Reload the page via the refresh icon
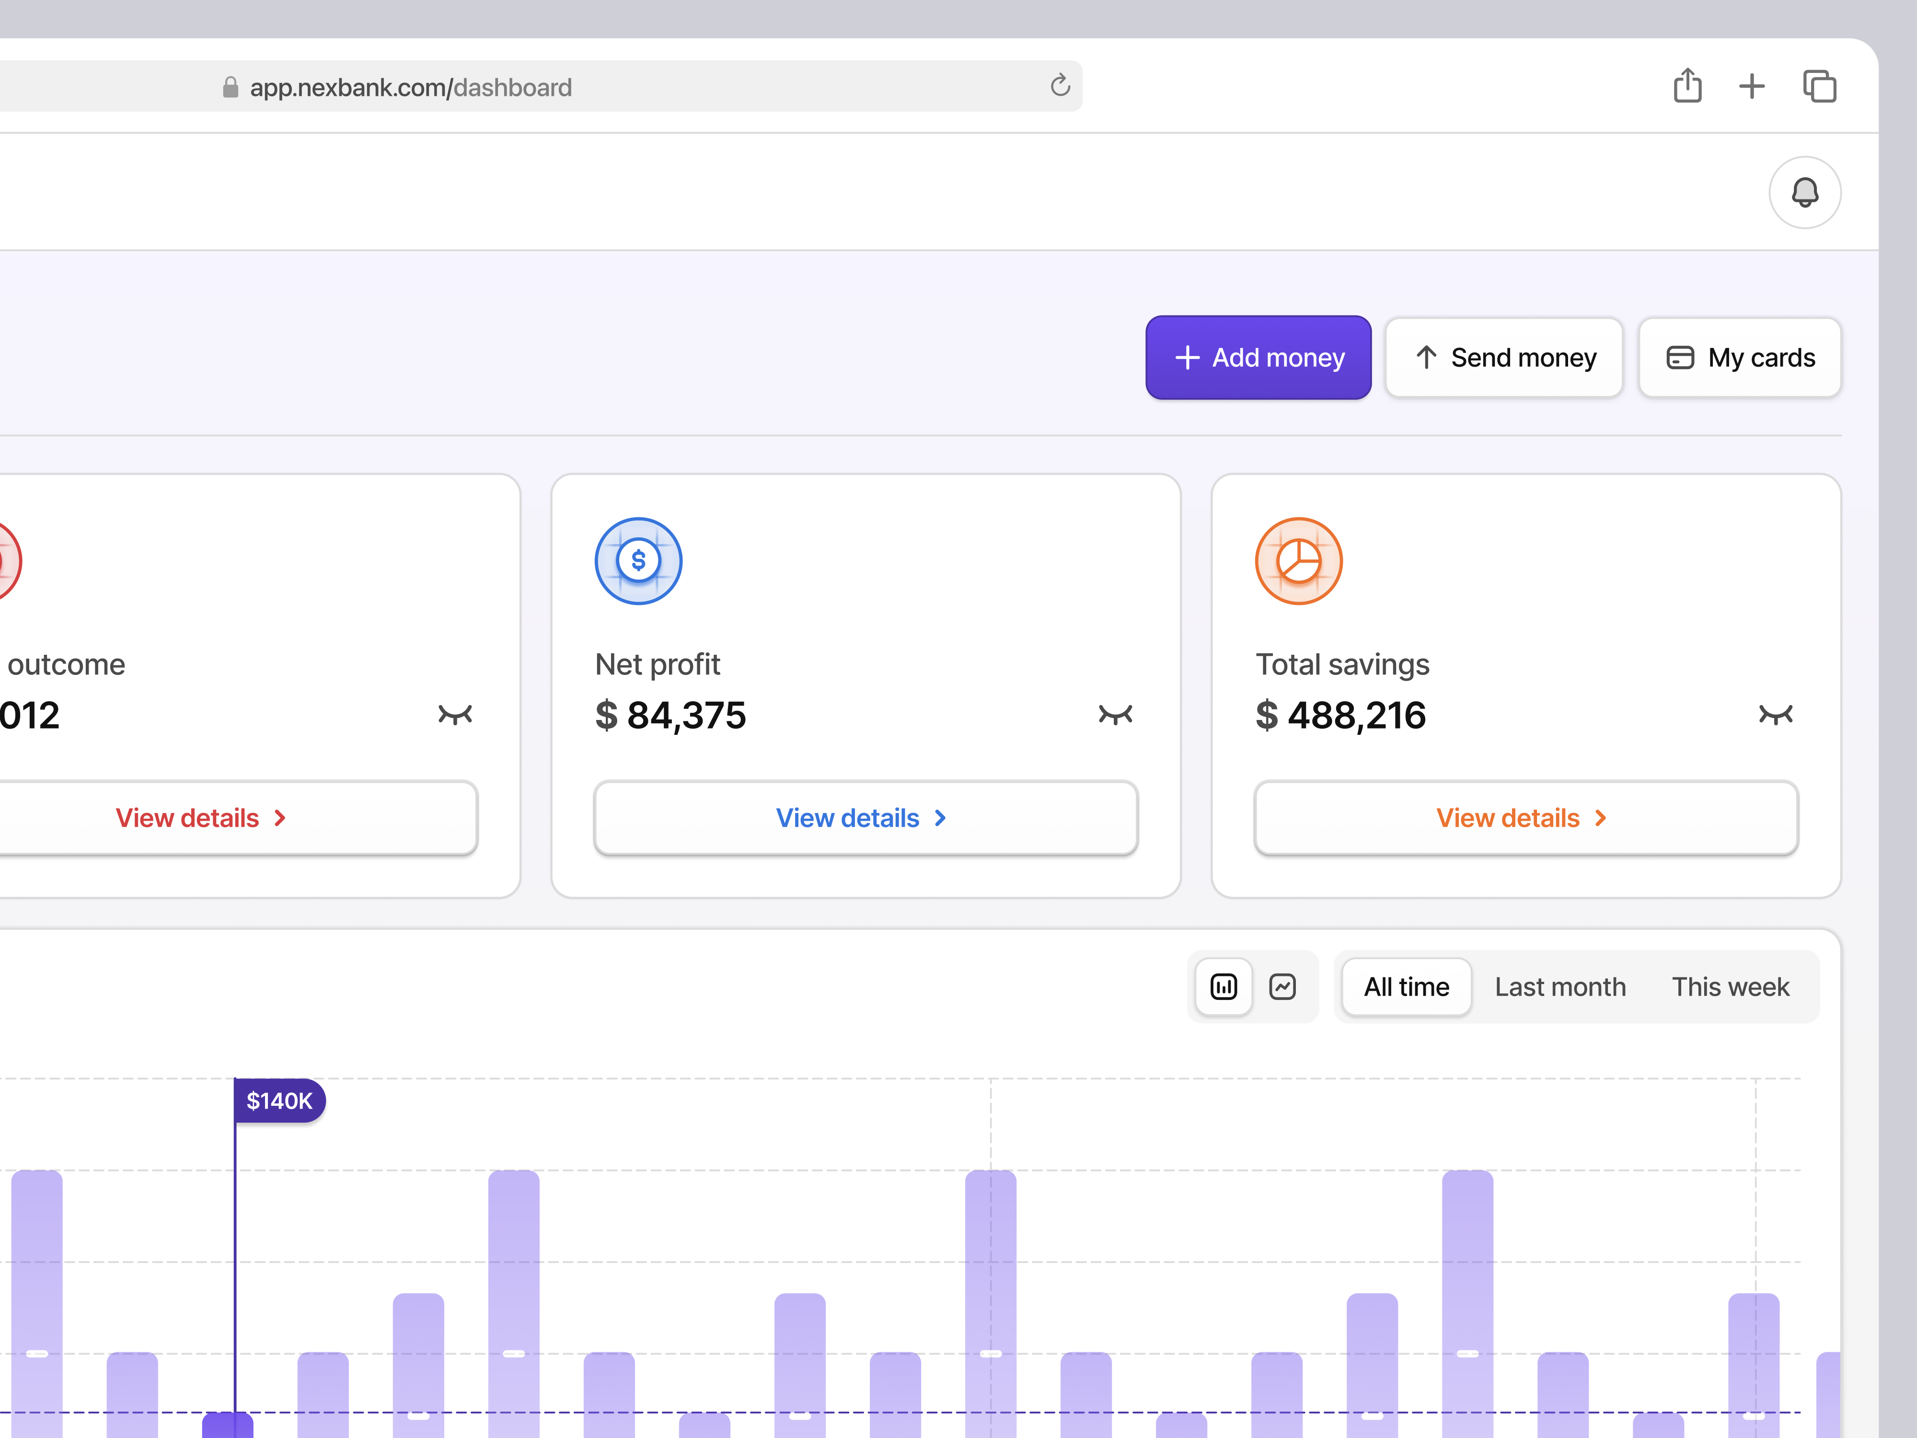 (x=1060, y=86)
